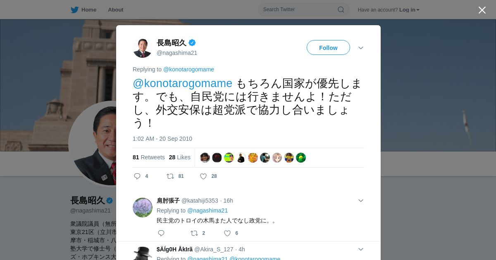Open options chevron on Akira_S_127's reply
Viewport: 496px width, 260px height.
click(361, 249)
